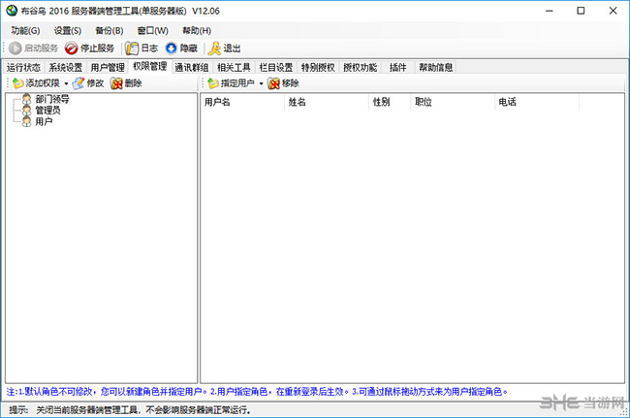Click the 隐藏 toolbar button label

pos(188,48)
